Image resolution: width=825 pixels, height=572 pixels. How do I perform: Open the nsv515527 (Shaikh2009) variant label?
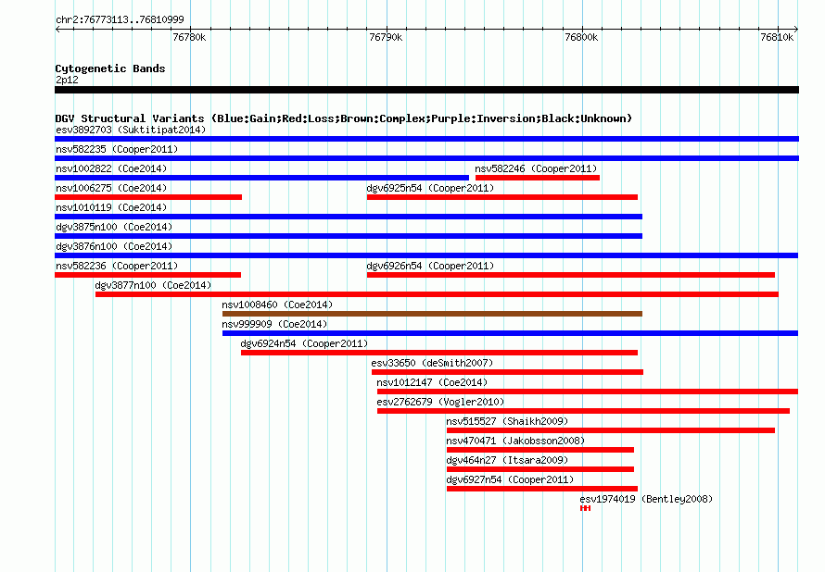pyautogui.click(x=507, y=421)
